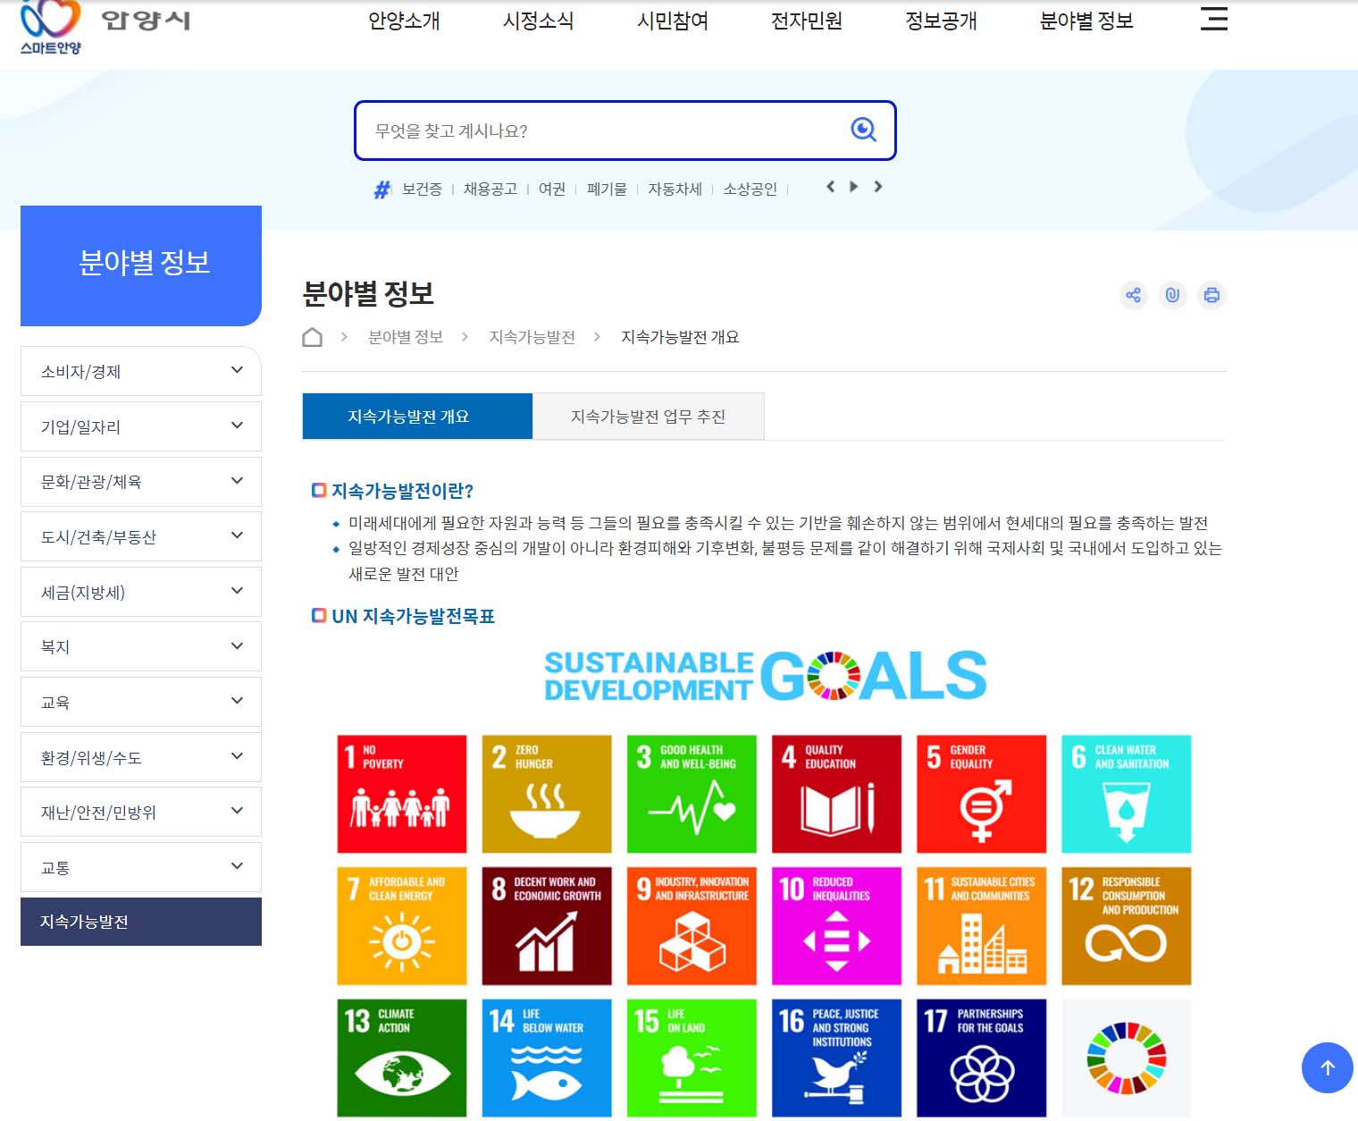Viewport: 1358px width, 1121px height.
Task: Select SDG 17 Partnerships tile
Action: 981,1058
